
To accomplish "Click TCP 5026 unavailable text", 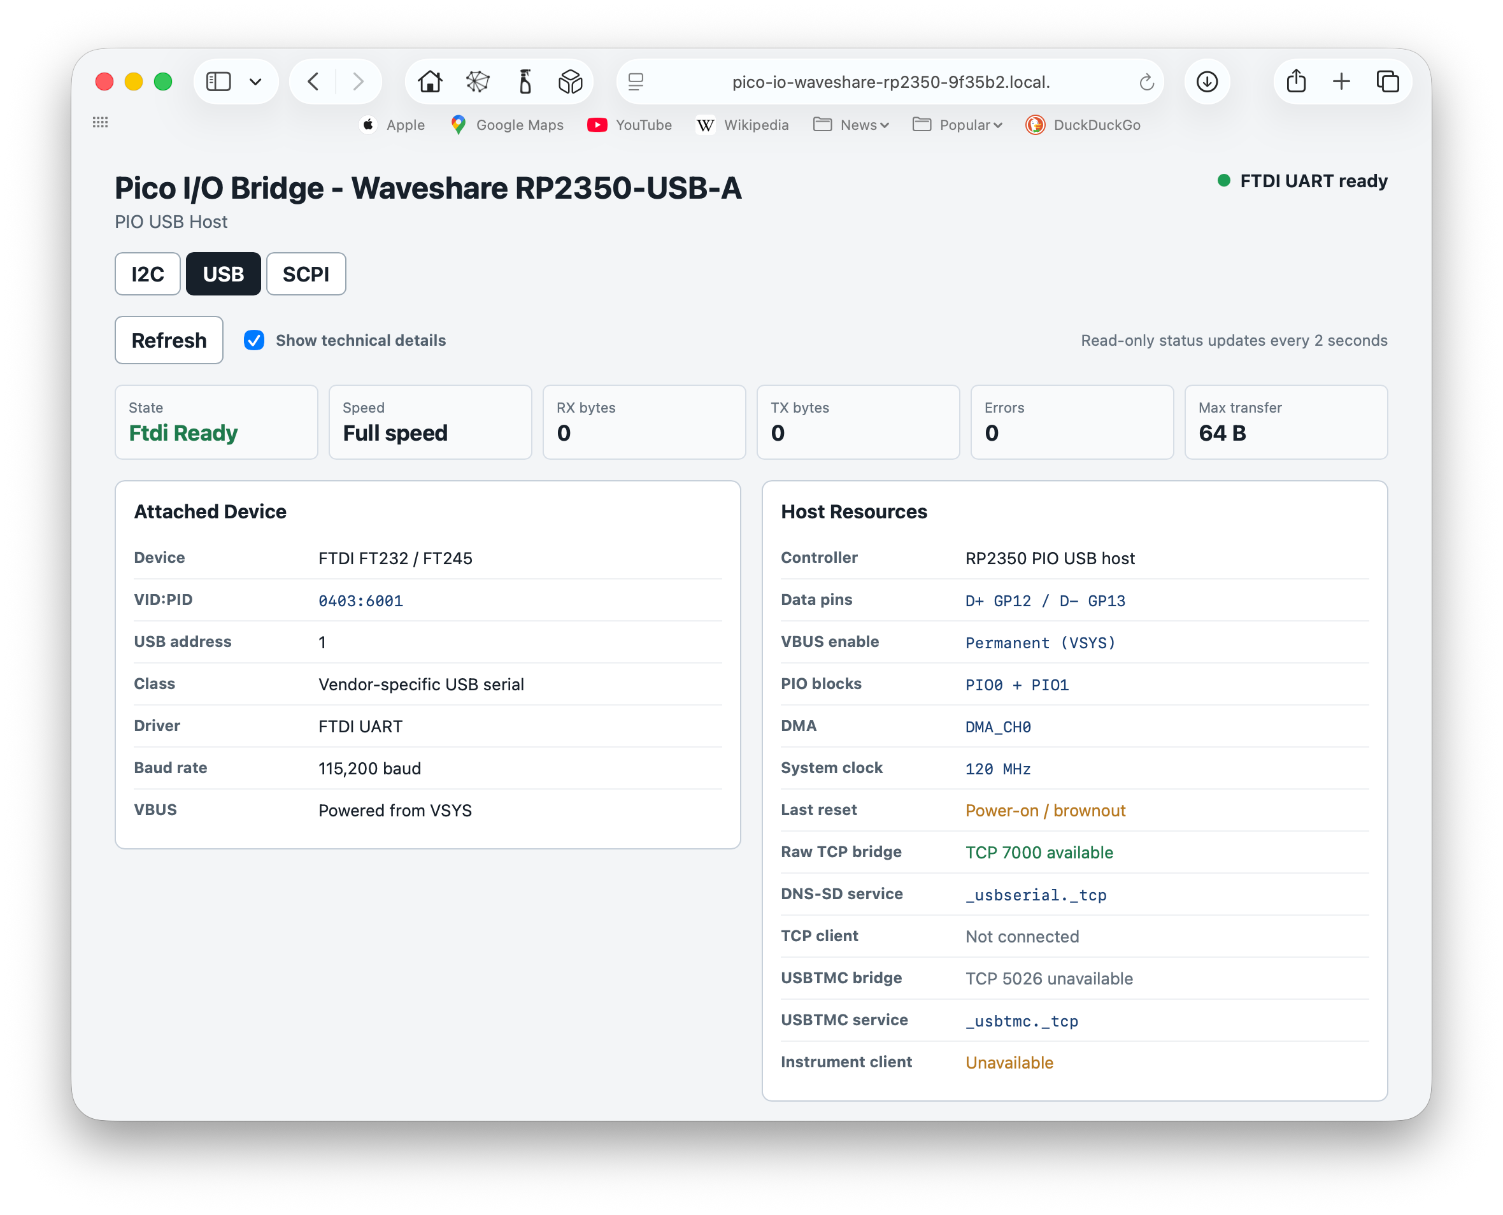I will coord(1049,979).
